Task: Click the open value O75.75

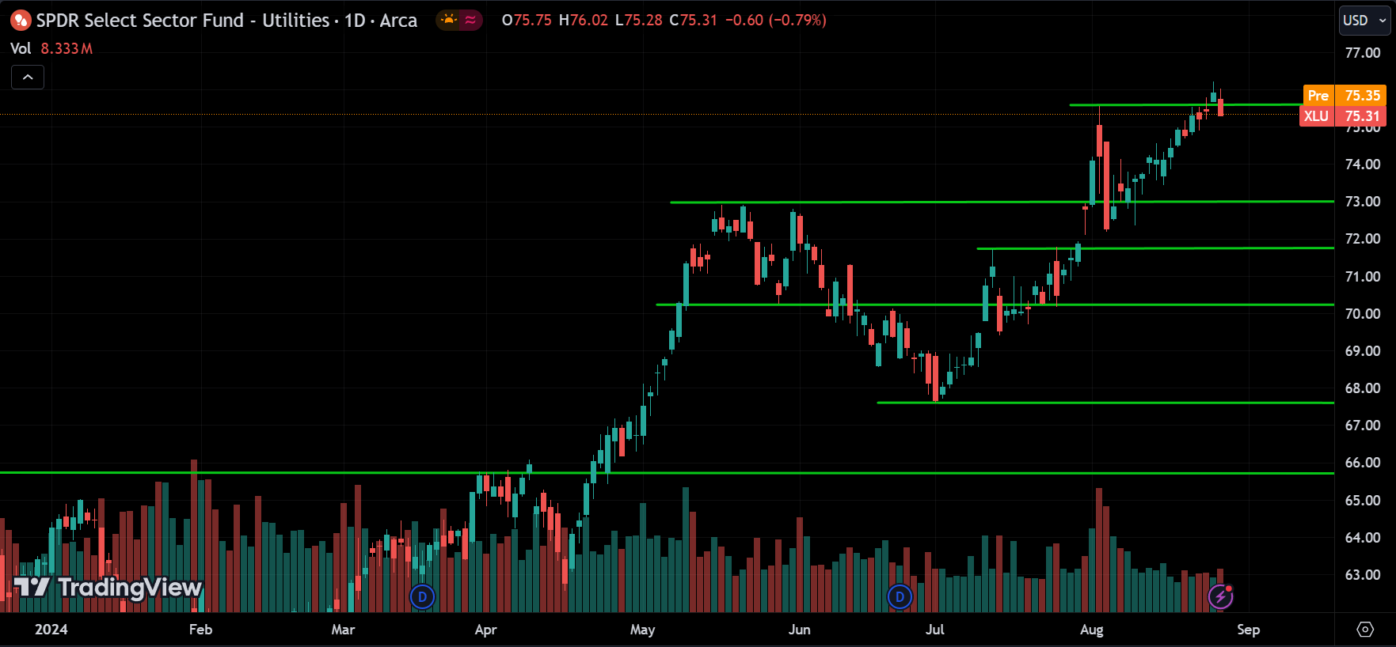Action: click(527, 20)
